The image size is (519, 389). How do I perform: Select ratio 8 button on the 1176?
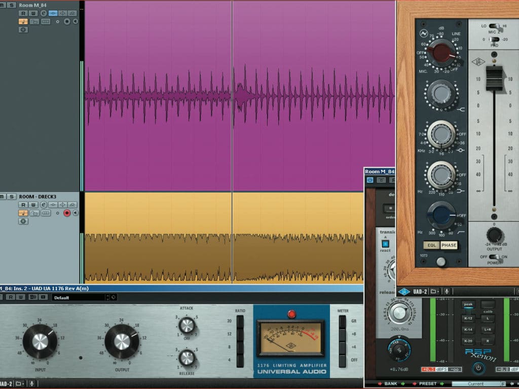[240, 347]
